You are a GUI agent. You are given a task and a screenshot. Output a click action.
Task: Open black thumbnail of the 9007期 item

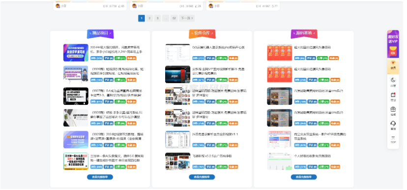click(x=76, y=96)
